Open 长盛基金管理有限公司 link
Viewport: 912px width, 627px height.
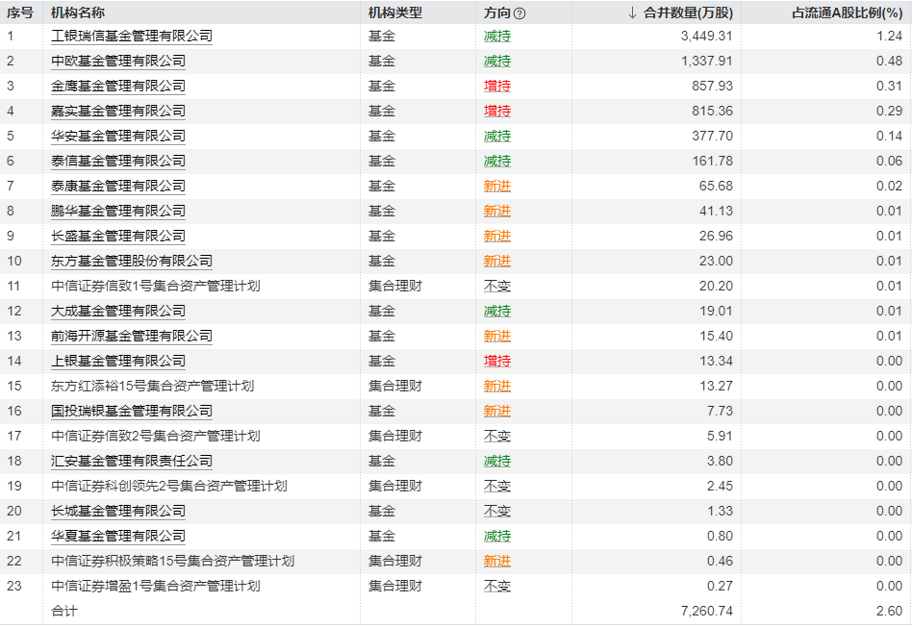click(x=118, y=237)
